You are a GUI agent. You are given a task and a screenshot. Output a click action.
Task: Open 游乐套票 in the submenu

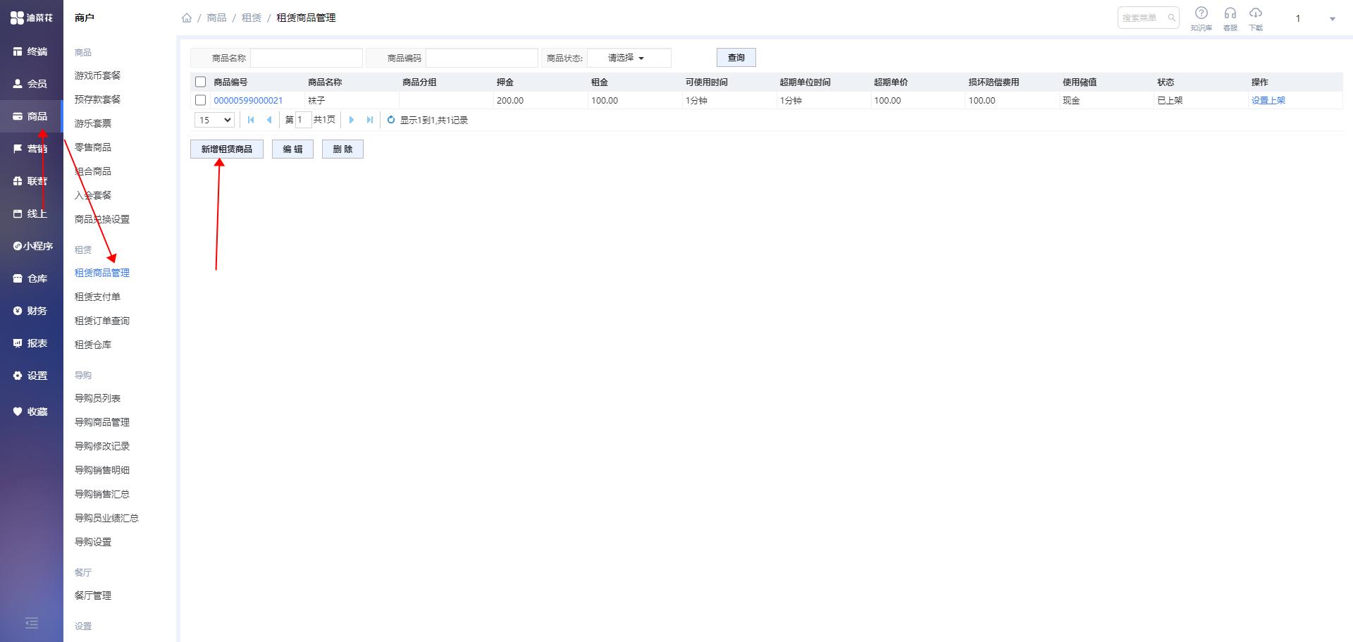(x=93, y=123)
